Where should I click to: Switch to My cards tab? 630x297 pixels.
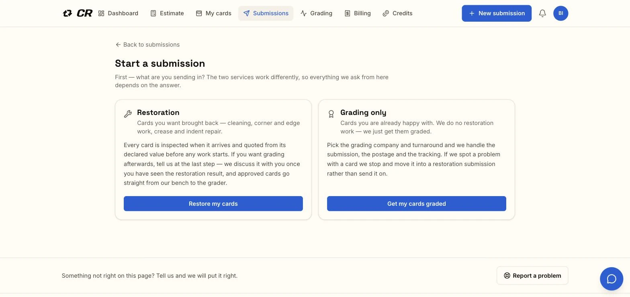pyautogui.click(x=214, y=13)
